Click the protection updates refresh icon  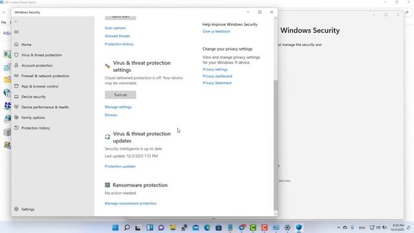(x=107, y=137)
